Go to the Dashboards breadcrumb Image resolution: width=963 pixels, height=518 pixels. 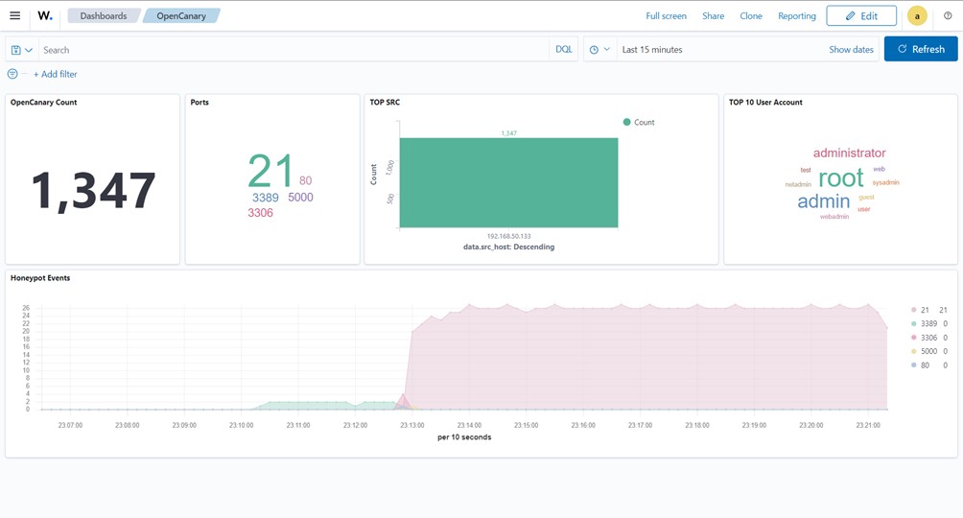(103, 15)
